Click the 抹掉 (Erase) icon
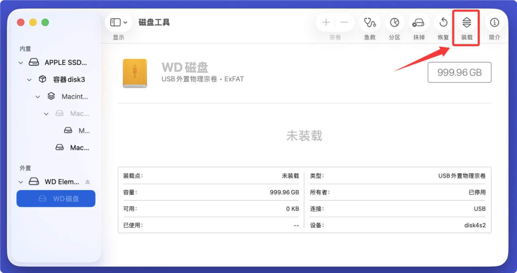517x273 pixels. (419, 22)
